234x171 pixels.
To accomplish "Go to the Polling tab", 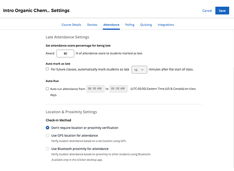I will coord(130,25).
